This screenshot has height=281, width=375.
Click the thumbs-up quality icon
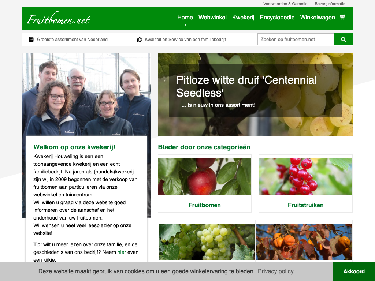140,39
